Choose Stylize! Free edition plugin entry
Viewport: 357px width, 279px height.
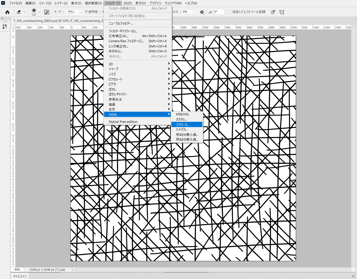pos(138,122)
